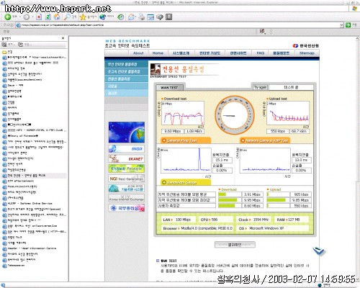Open the 시스템소개 navigation tab

coord(181,53)
